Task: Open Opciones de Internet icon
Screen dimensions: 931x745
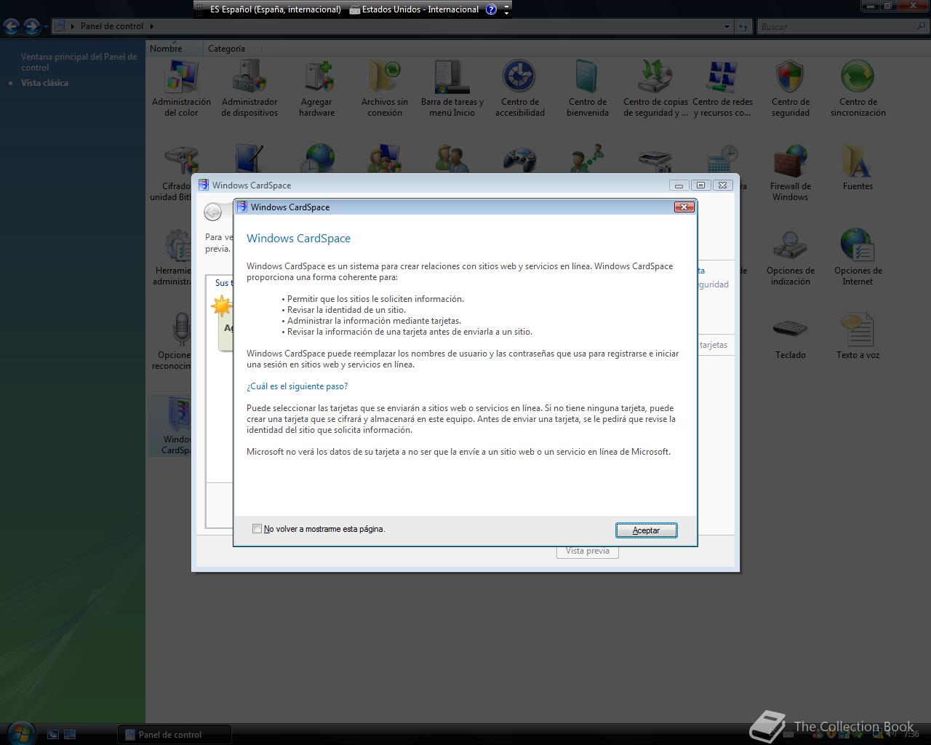Action: click(x=858, y=258)
